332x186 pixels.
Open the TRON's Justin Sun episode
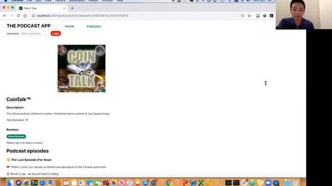(x=58, y=167)
